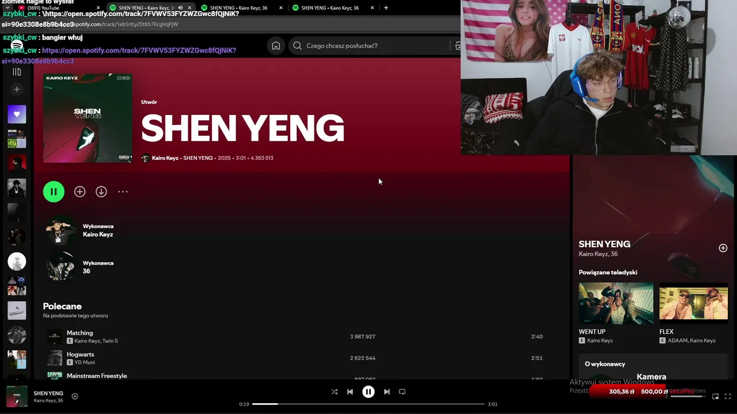Open the mini player icon
The height and width of the screenshot is (414, 737).
pos(716,396)
